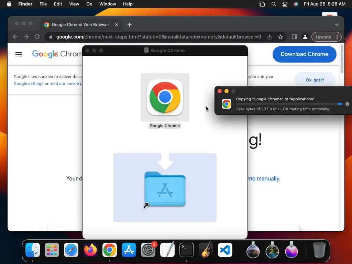Cancel the copy with the X button

[x=347, y=104]
